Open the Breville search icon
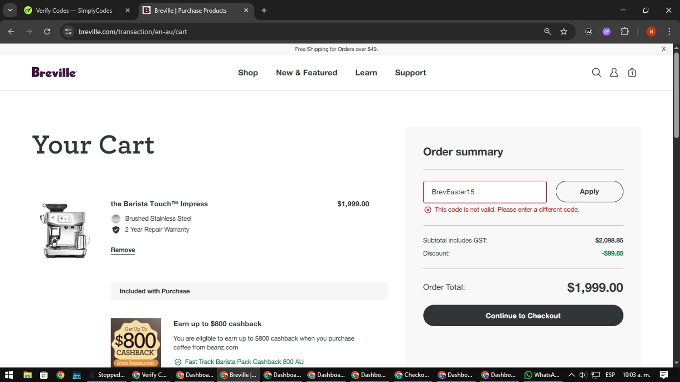The height and width of the screenshot is (382, 680). click(596, 73)
